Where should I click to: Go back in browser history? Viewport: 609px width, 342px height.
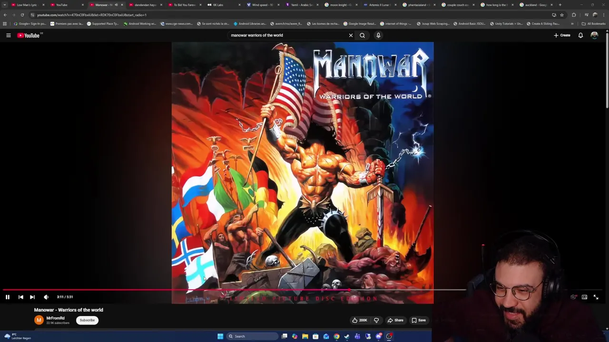[x=5, y=15]
